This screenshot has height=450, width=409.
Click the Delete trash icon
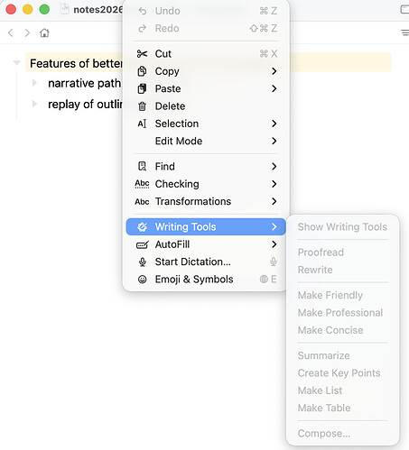(142, 106)
